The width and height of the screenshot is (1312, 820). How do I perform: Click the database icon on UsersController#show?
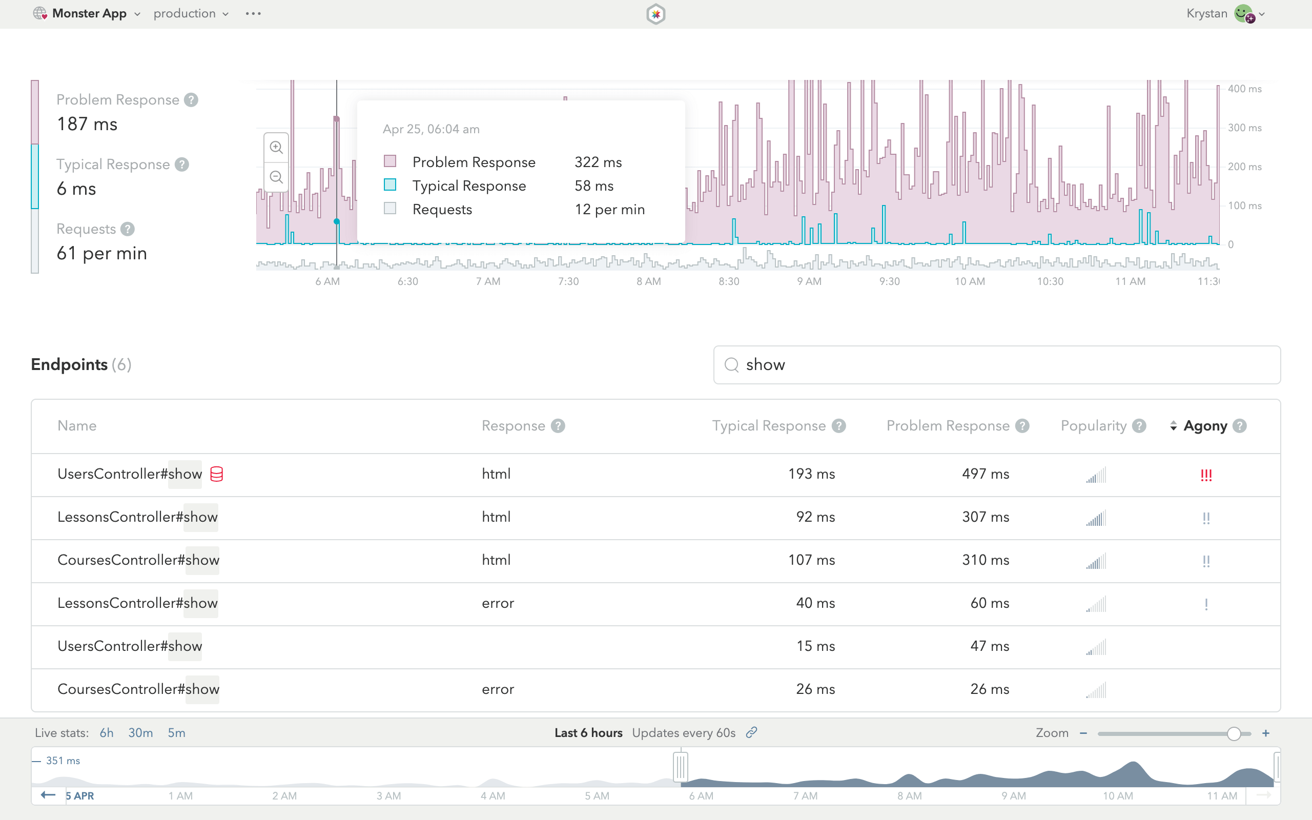(x=216, y=474)
